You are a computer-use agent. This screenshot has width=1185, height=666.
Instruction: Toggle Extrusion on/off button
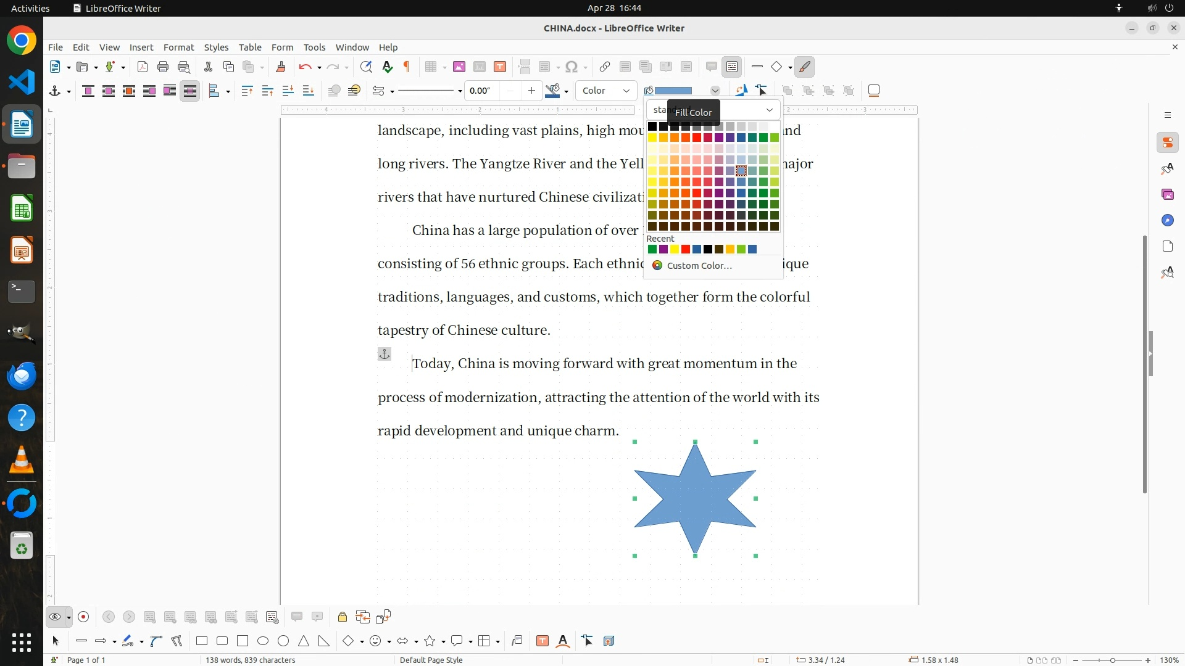point(609,641)
